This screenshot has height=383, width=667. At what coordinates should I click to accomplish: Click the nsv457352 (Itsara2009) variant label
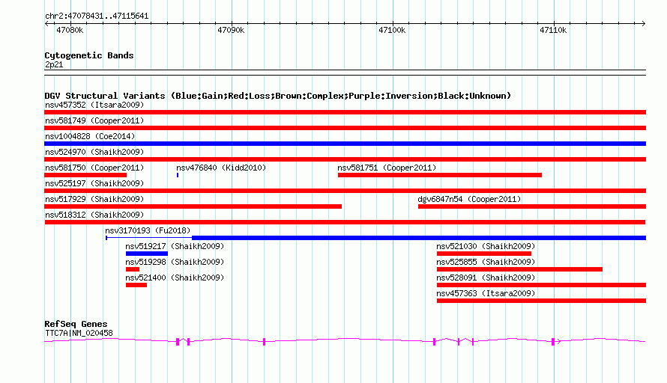tap(94, 105)
